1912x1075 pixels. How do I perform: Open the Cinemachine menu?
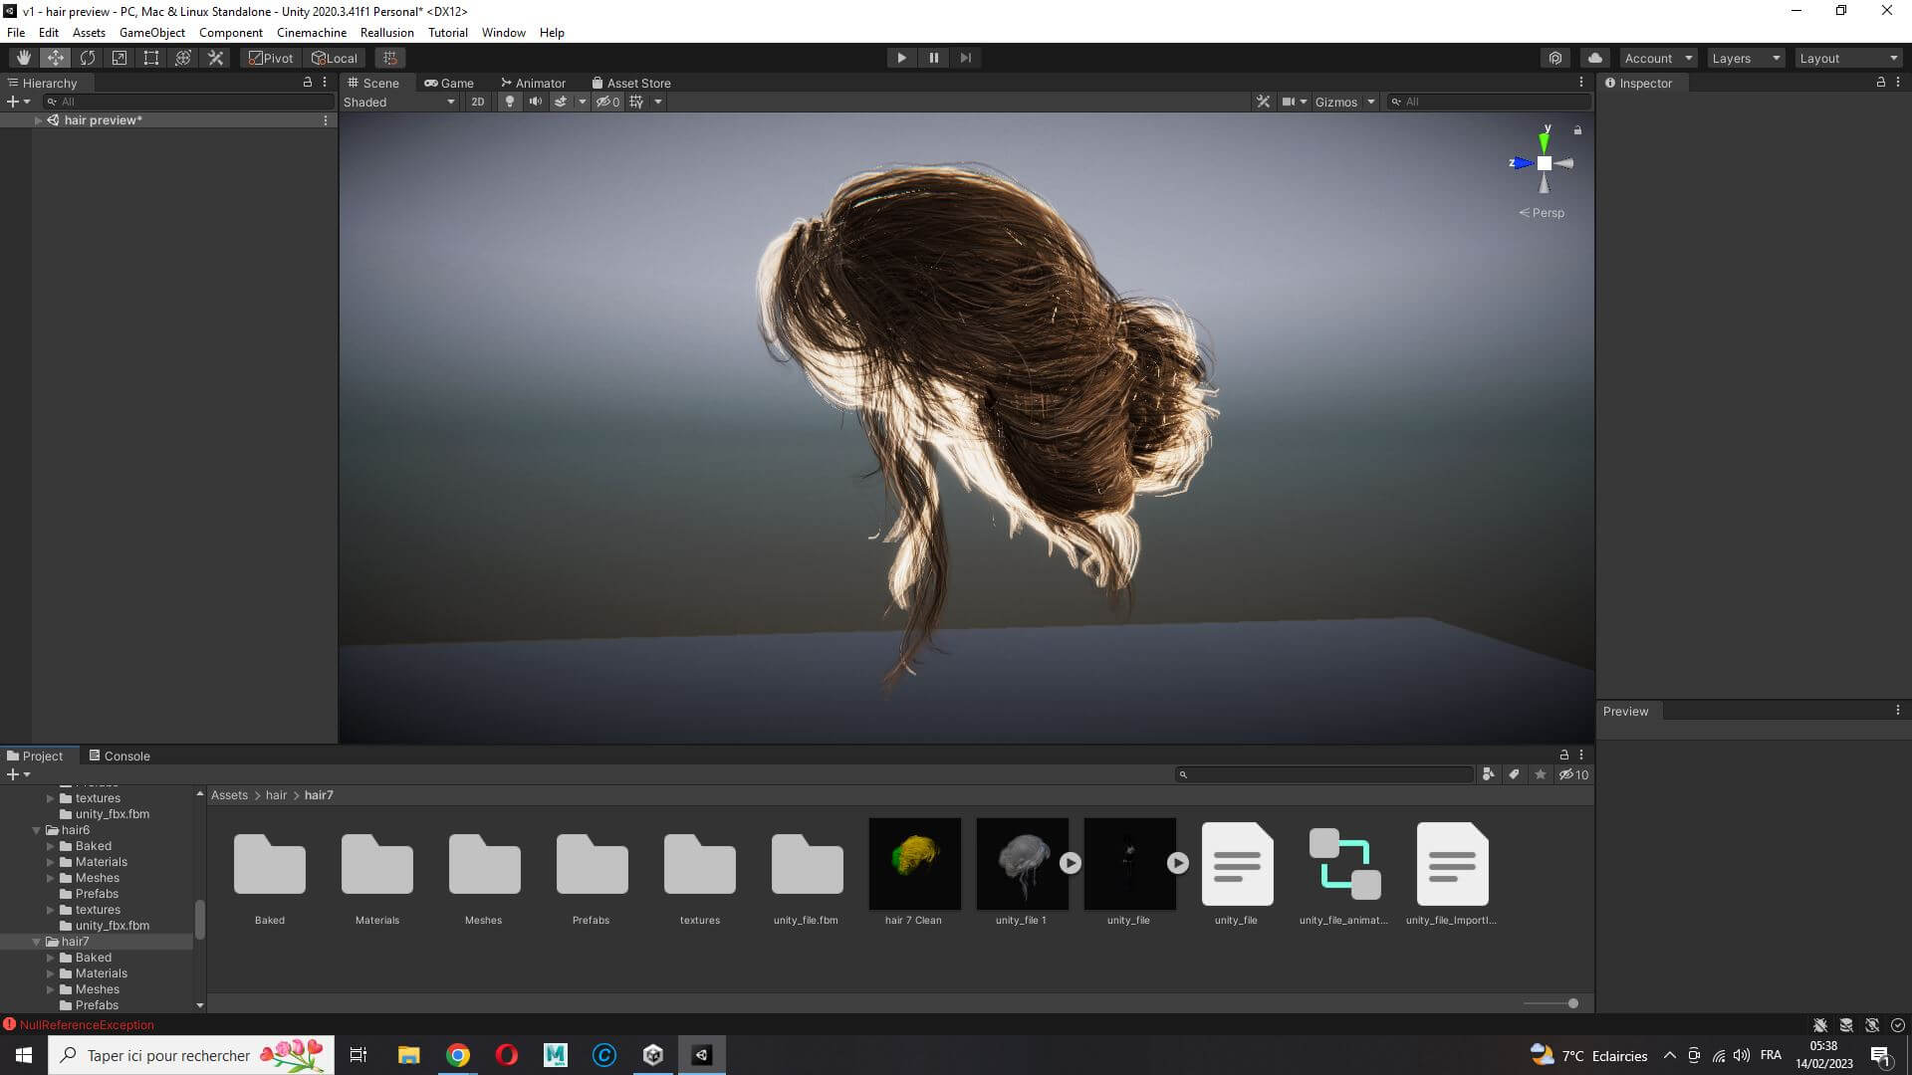click(311, 33)
